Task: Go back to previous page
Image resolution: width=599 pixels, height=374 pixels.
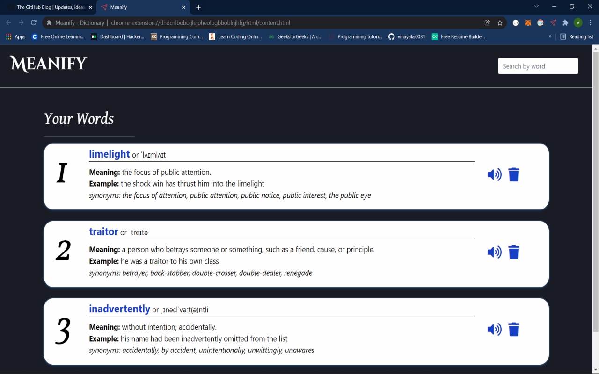Action: tap(8, 22)
